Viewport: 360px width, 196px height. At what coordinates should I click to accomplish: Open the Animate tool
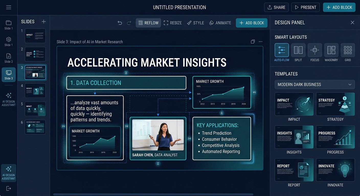[x=220, y=23]
